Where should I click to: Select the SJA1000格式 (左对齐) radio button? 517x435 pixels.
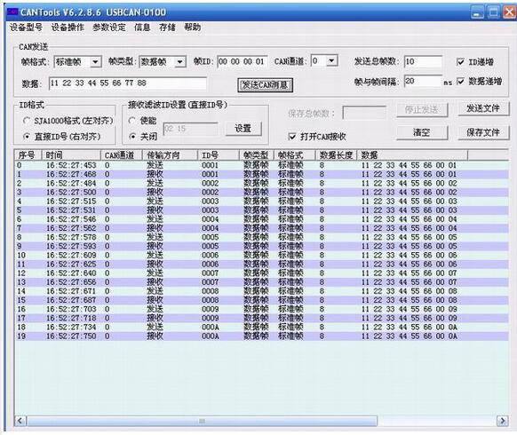coord(27,121)
